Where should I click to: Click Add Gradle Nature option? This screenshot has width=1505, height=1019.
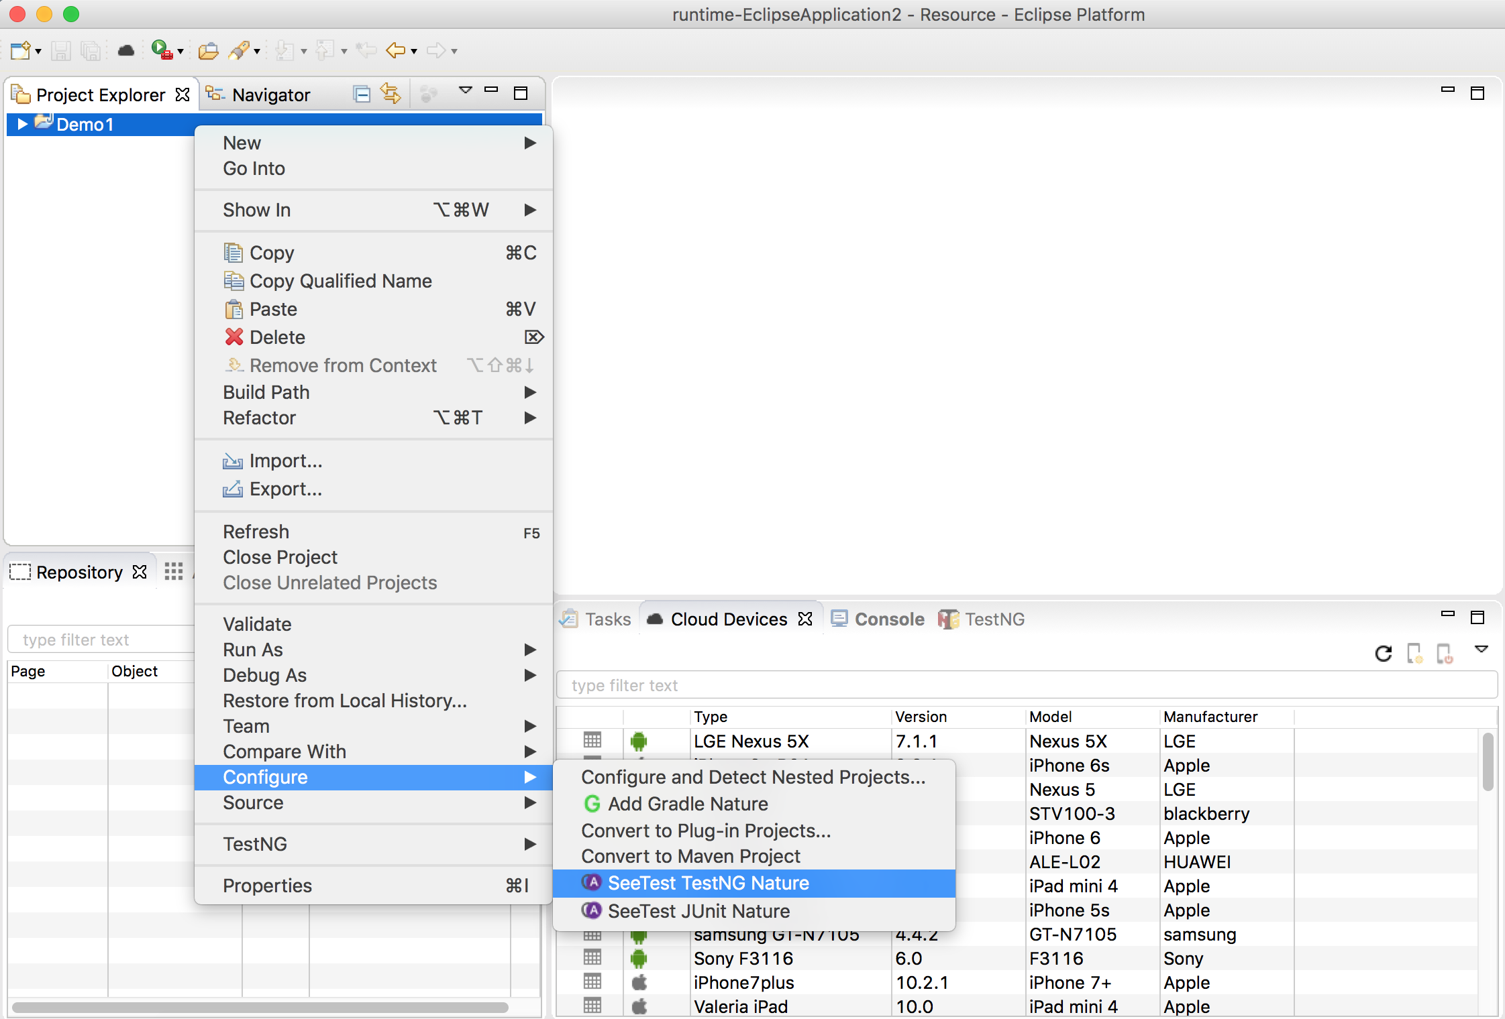coord(688,804)
